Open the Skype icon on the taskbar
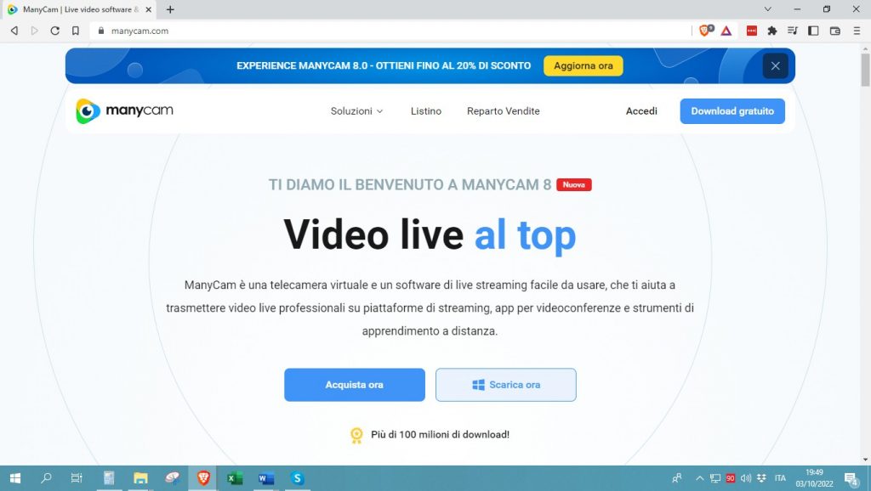Image resolution: width=871 pixels, height=491 pixels. [x=297, y=478]
